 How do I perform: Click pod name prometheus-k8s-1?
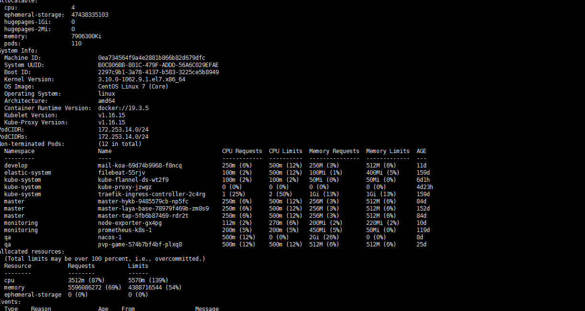pyautogui.click(x=125, y=230)
